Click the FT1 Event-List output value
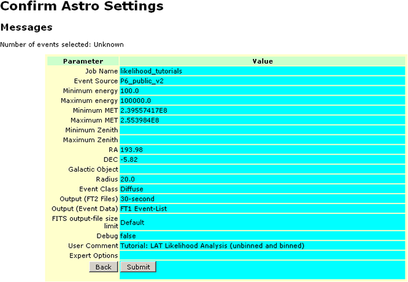Screen dimensions: 408x282 (144, 208)
